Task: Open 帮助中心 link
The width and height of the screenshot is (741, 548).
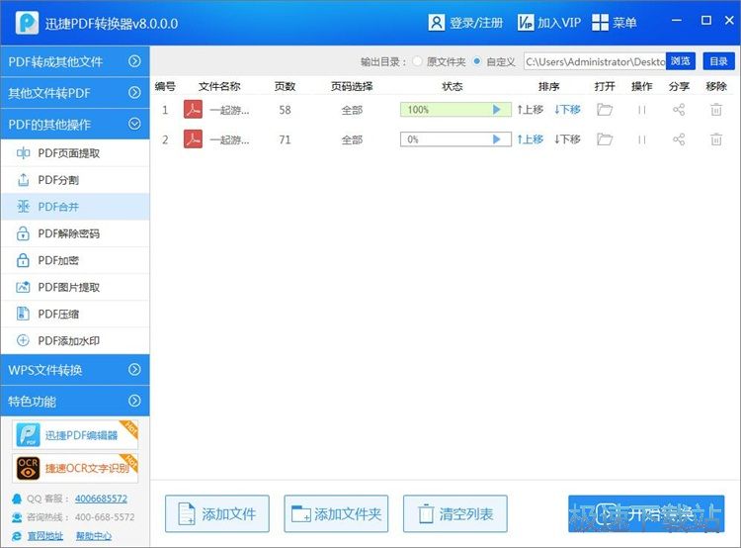Action: point(94,536)
